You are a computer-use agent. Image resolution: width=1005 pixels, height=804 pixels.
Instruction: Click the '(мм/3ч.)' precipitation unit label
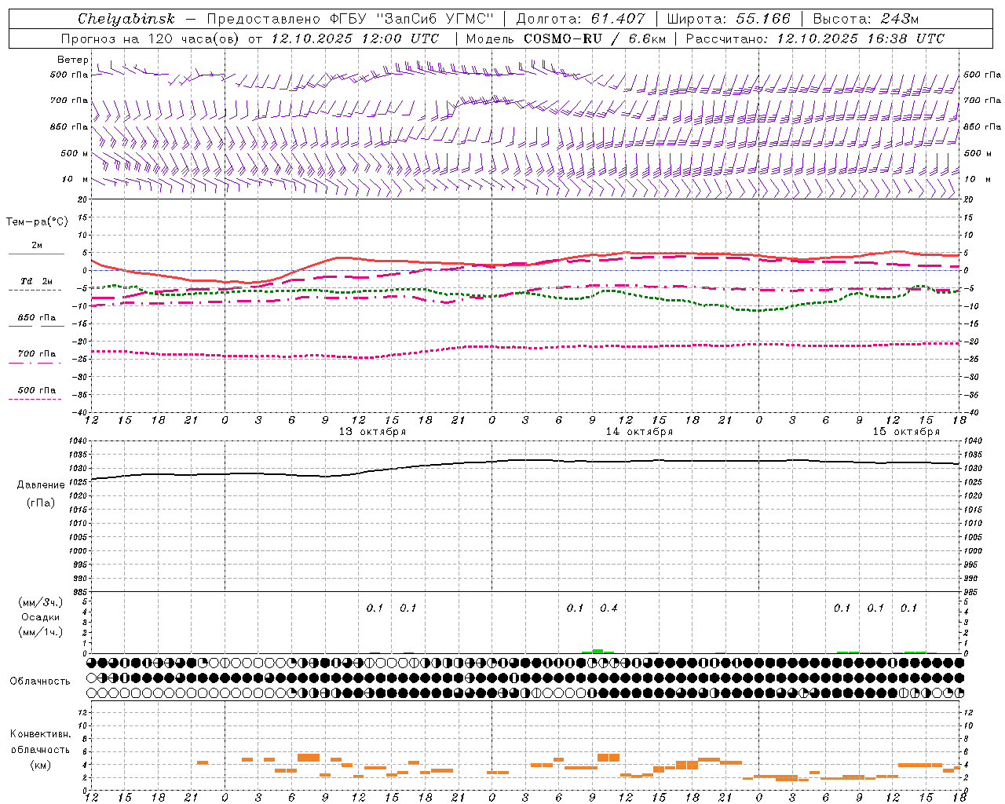[41, 602]
